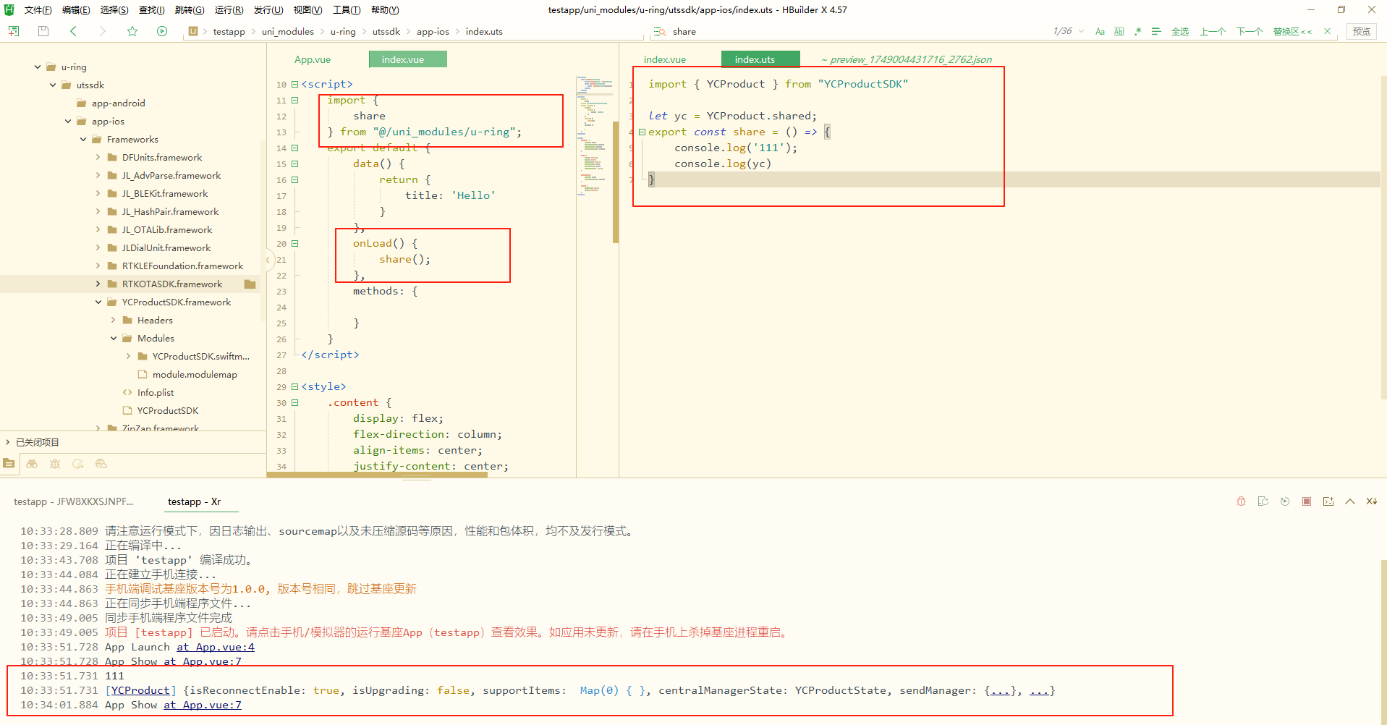This screenshot has height=725, width=1387.
Task: Open the 'at App.vue:4' log link
Action: pyautogui.click(x=216, y=647)
